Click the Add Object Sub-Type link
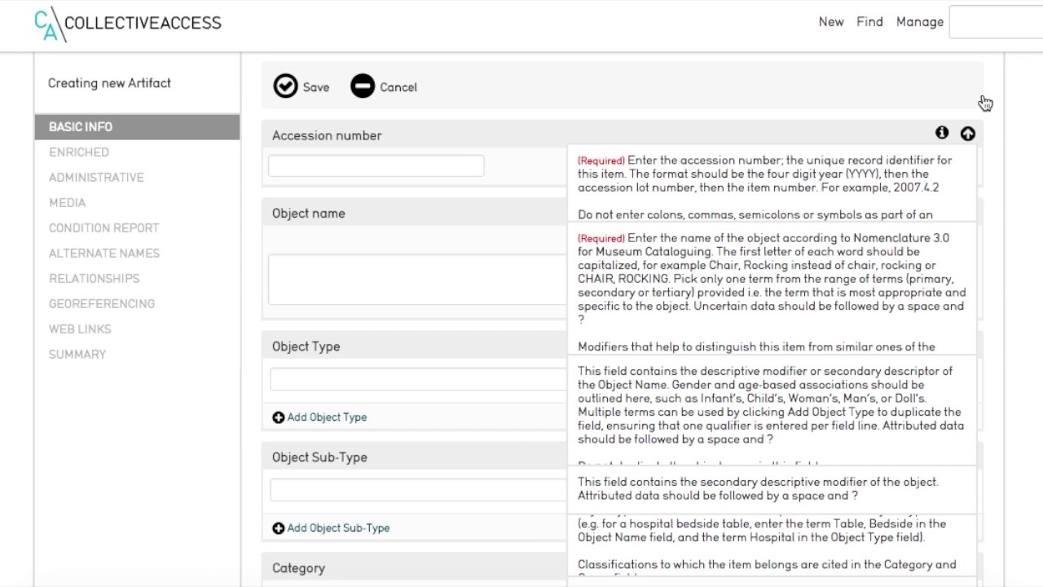Screen dimensions: 1043x587 [x=338, y=528]
